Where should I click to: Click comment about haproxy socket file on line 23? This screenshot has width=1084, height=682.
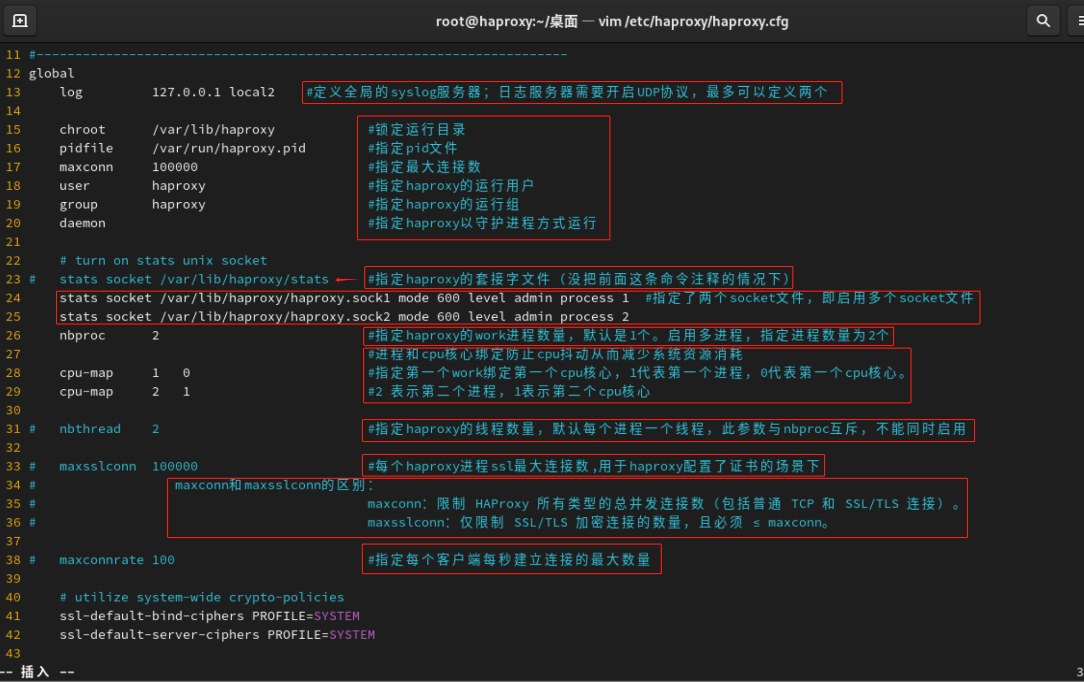tap(579, 279)
